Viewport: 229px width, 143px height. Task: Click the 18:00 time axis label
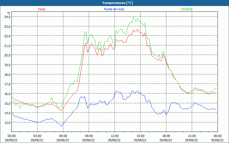(x=166, y=136)
